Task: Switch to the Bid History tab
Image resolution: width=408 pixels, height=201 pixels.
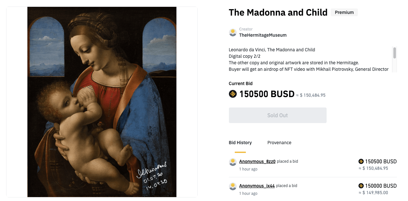Action: (240, 143)
